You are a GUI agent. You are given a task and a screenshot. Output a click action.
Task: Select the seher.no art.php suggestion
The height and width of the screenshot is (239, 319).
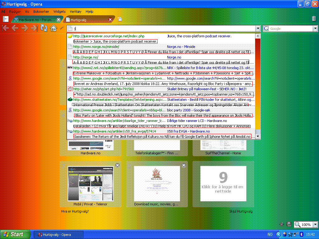(x=161, y=91)
